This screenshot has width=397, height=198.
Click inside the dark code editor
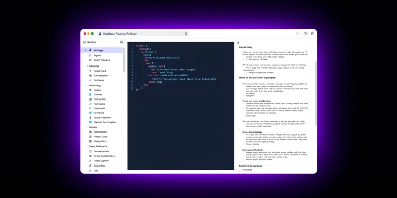(x=180, y=106)
